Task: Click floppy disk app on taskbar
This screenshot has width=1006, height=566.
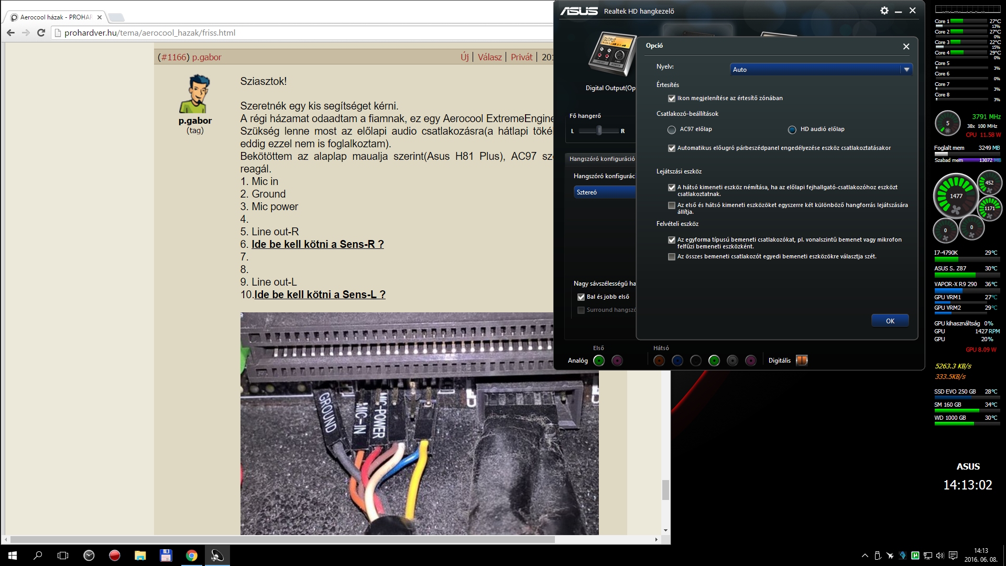Action: click(x=166, y=556)
